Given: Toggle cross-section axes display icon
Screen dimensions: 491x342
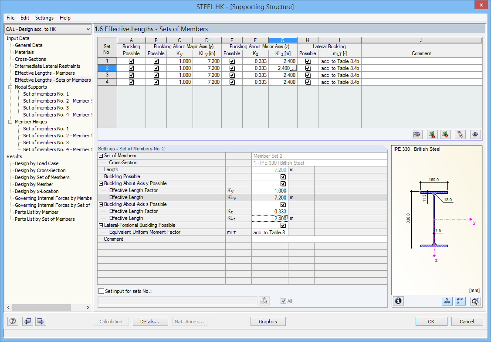Looking at the screenshot, I should 460,301.
